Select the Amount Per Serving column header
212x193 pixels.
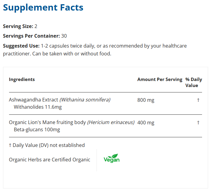point(160,79)
